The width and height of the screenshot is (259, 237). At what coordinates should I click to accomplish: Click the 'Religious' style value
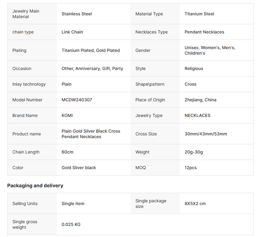(194, 68)
